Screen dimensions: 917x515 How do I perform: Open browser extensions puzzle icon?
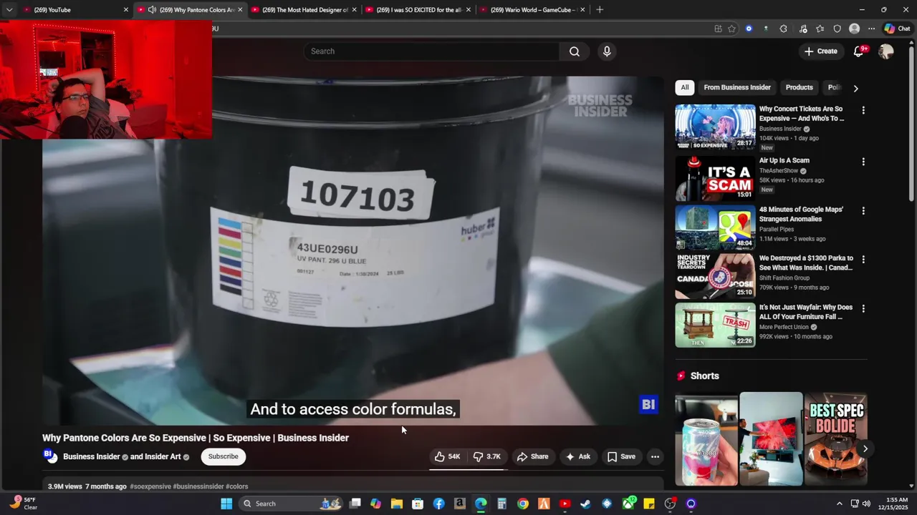(783, 29)
